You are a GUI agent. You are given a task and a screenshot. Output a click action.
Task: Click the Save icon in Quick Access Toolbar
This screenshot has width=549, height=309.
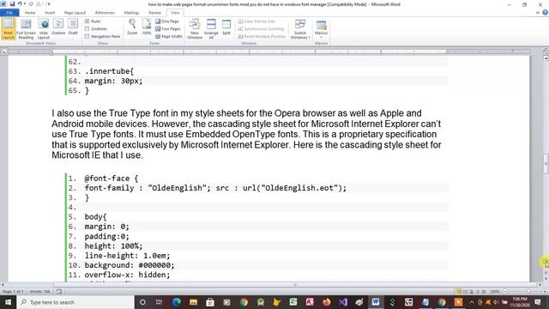12,3
